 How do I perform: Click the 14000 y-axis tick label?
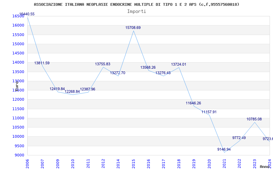click(x=18, y=62)
